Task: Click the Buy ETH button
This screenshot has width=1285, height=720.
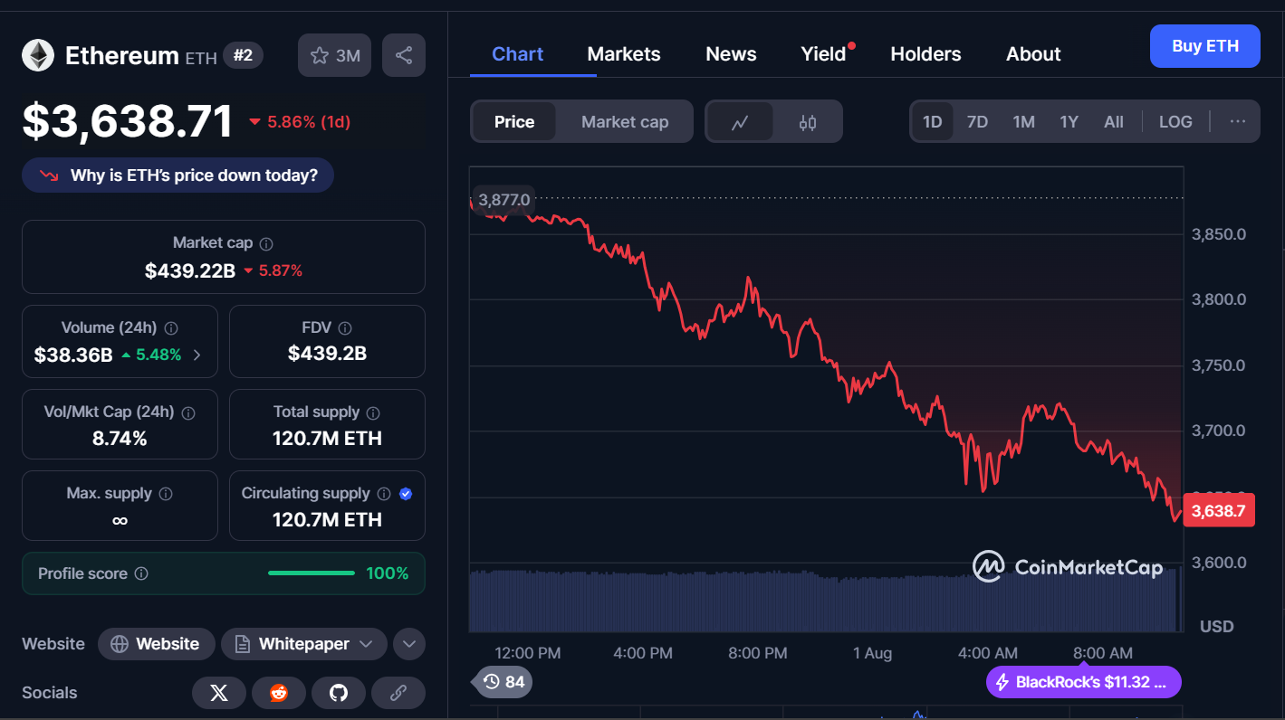Action: click(1204, 46)
